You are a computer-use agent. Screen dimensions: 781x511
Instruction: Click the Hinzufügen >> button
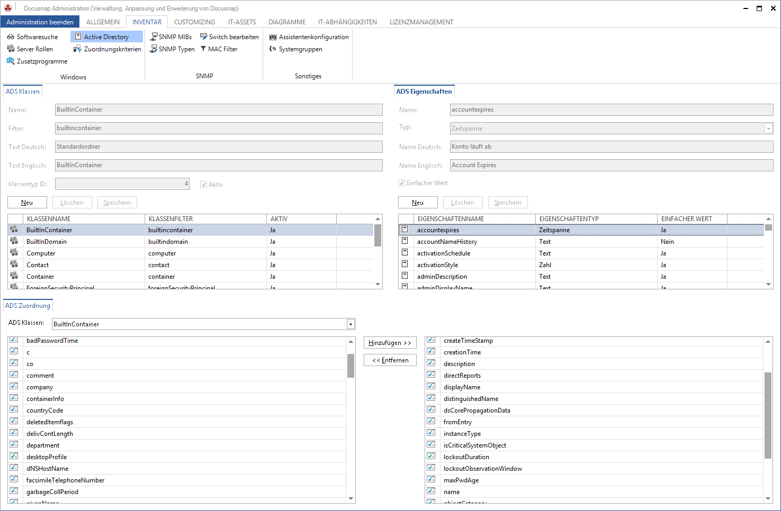[x=390, y=343]
